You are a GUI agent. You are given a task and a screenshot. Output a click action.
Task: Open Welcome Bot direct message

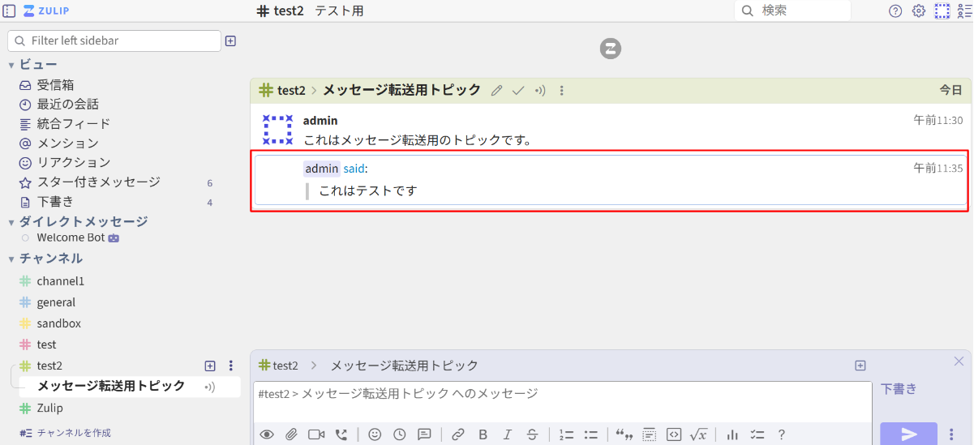point(71,237)
